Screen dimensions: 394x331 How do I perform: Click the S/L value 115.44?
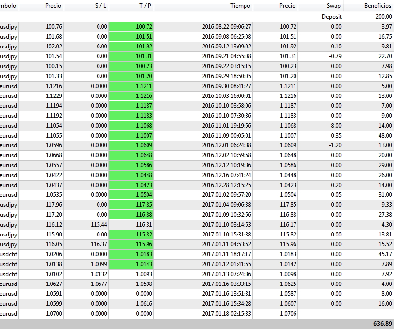(x=99, y=225)
